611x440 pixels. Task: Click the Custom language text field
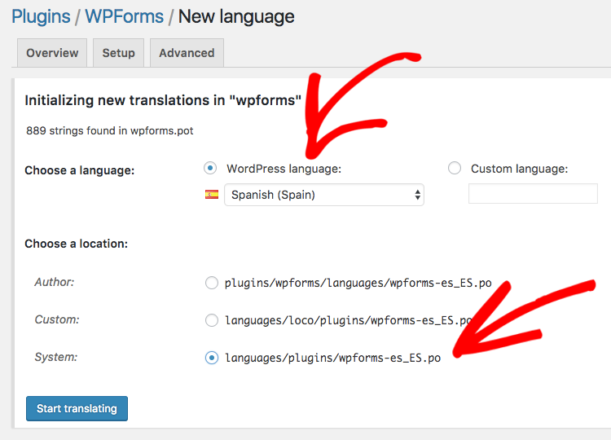tap(533, 194)
